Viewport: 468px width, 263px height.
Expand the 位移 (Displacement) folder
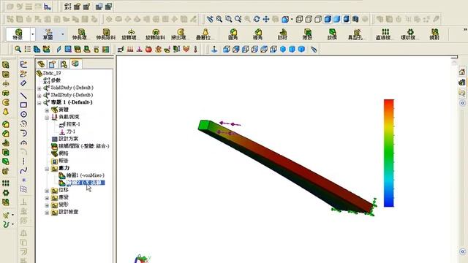47,191
